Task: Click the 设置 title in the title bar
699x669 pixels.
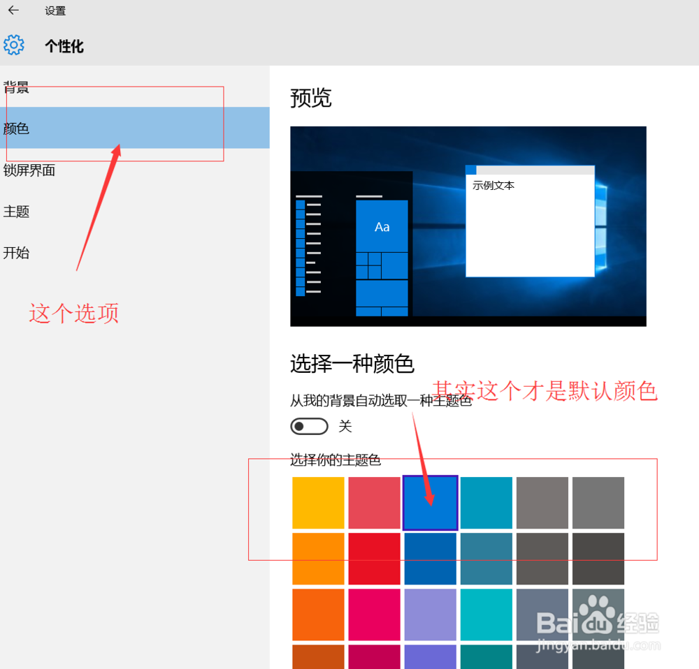Action: (56, 11)
